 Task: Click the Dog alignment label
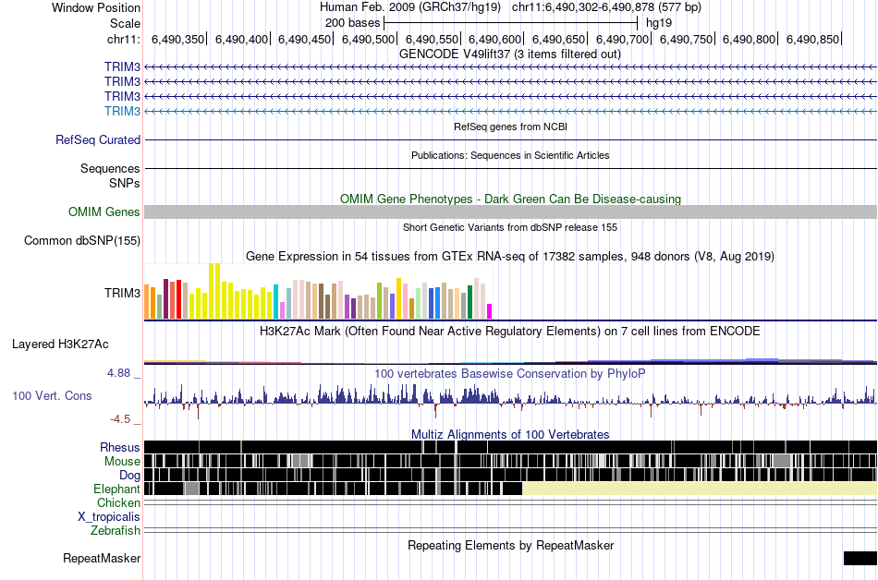coord(130,476)
